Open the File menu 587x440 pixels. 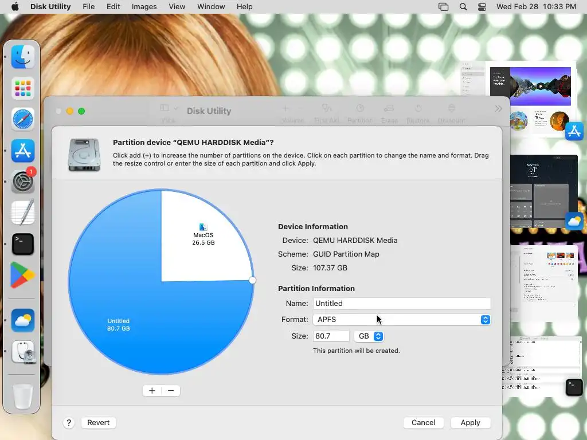(x=89, y=7)
